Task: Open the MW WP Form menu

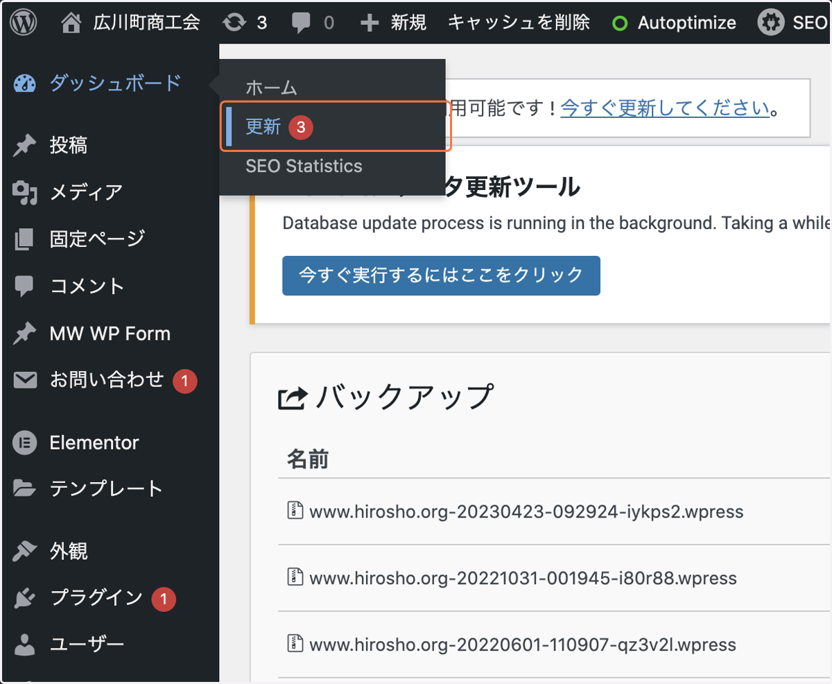Action: 110,334
